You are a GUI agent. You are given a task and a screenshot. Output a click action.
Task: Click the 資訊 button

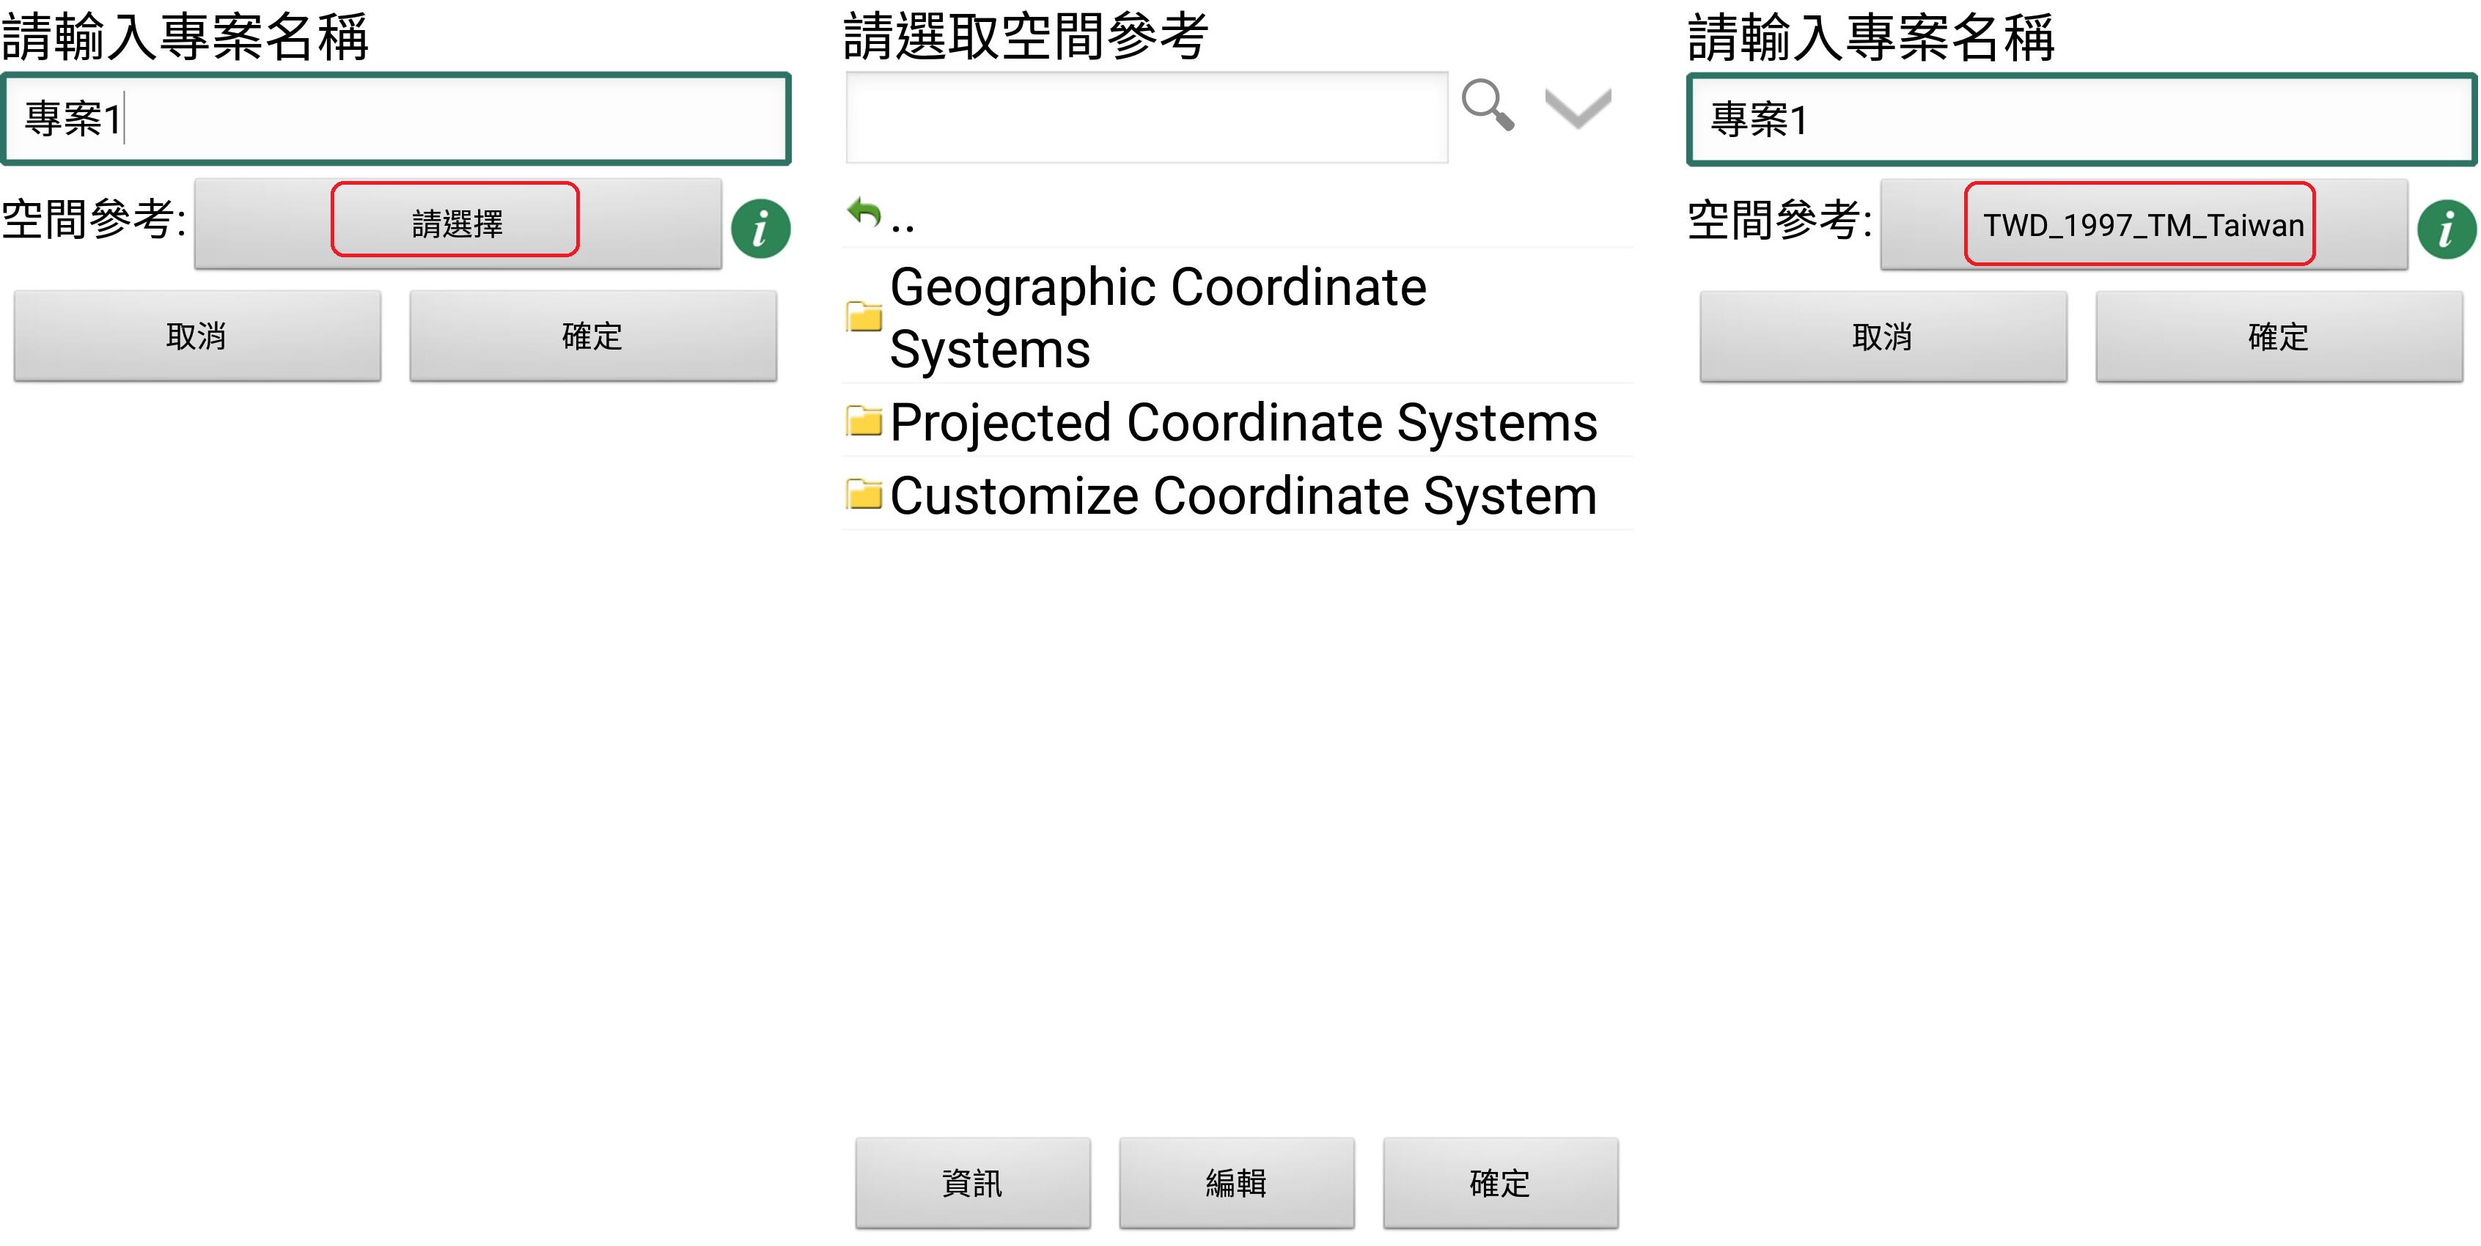(x=973, y=1182)
